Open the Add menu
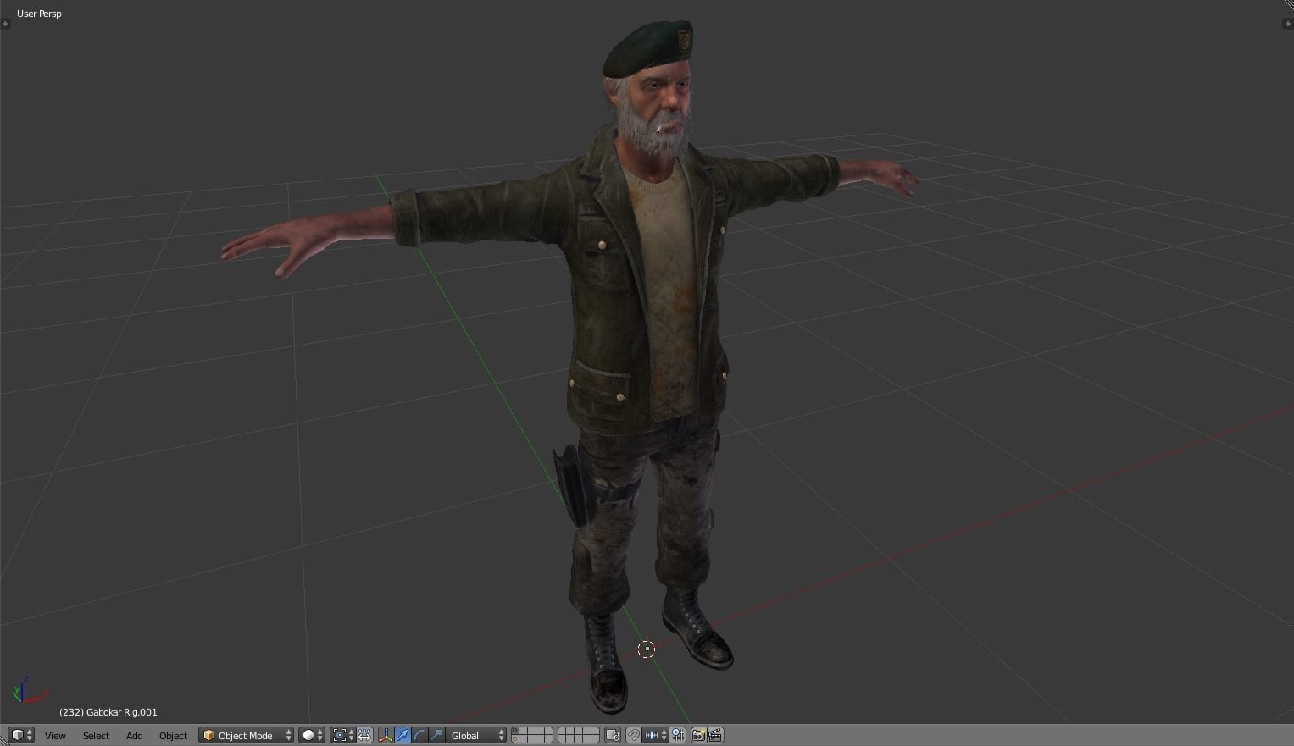 pos(134,736)
